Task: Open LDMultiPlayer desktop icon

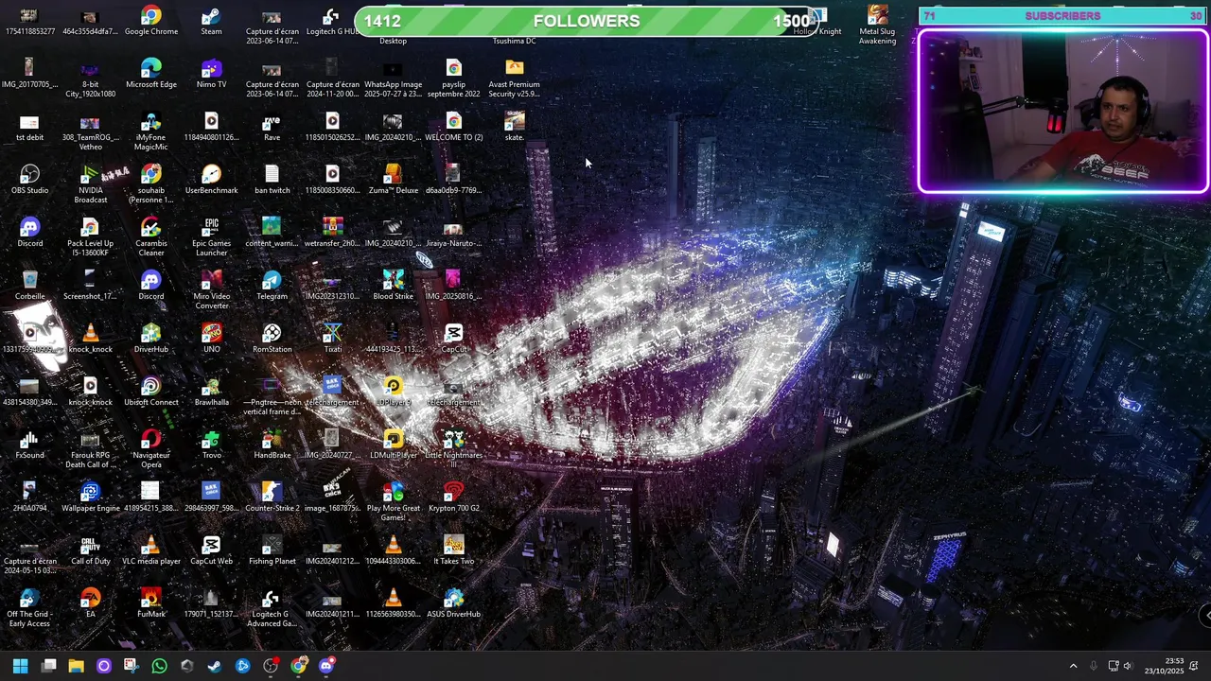Action: pos(394,445)
